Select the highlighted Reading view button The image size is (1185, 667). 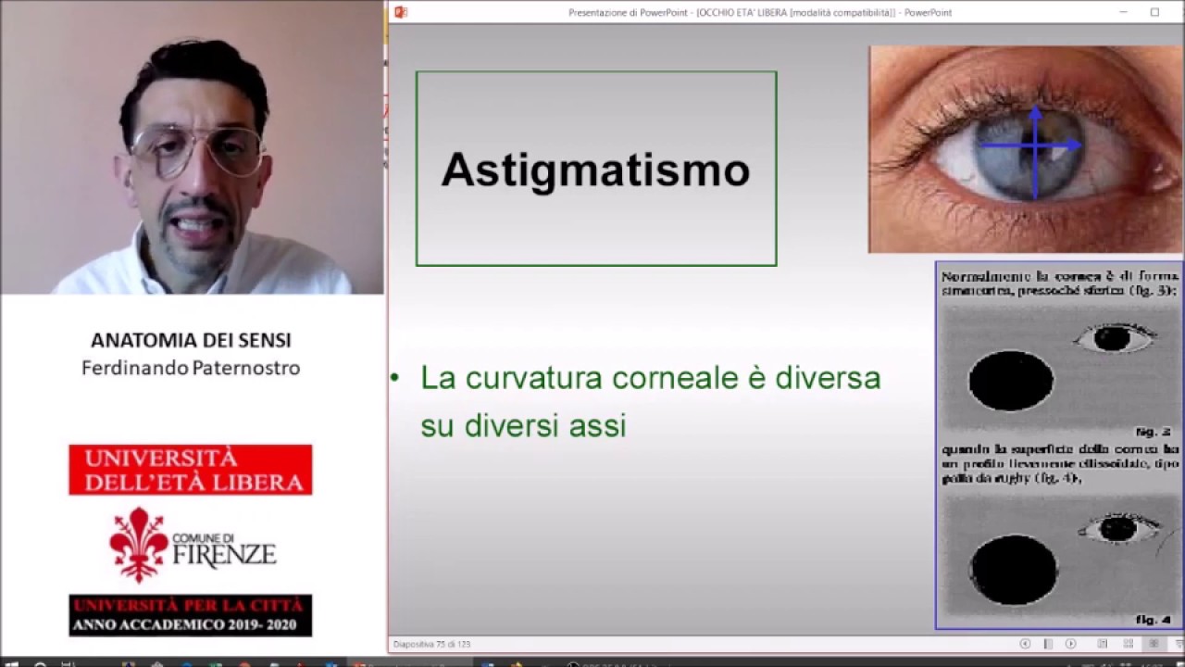[1154, 643]
